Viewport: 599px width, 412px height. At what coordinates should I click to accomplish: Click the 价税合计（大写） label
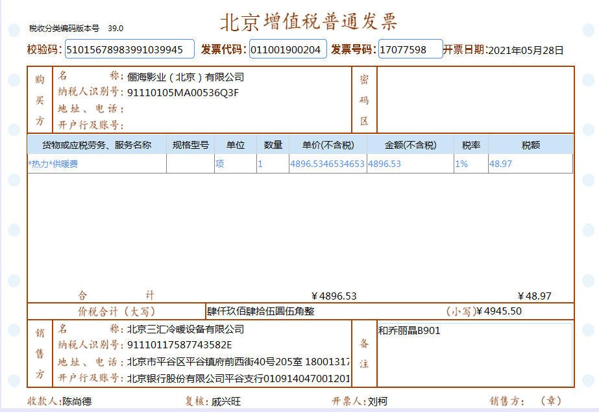click(x=117, y=311)
